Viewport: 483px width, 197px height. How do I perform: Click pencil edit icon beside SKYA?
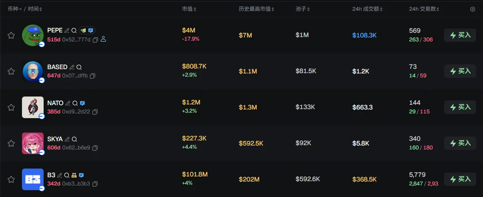pyautogui.click(x=67, y=139)
